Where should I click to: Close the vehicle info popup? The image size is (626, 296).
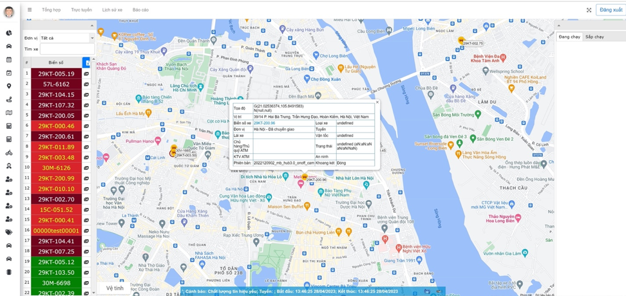tap(377, 102)
